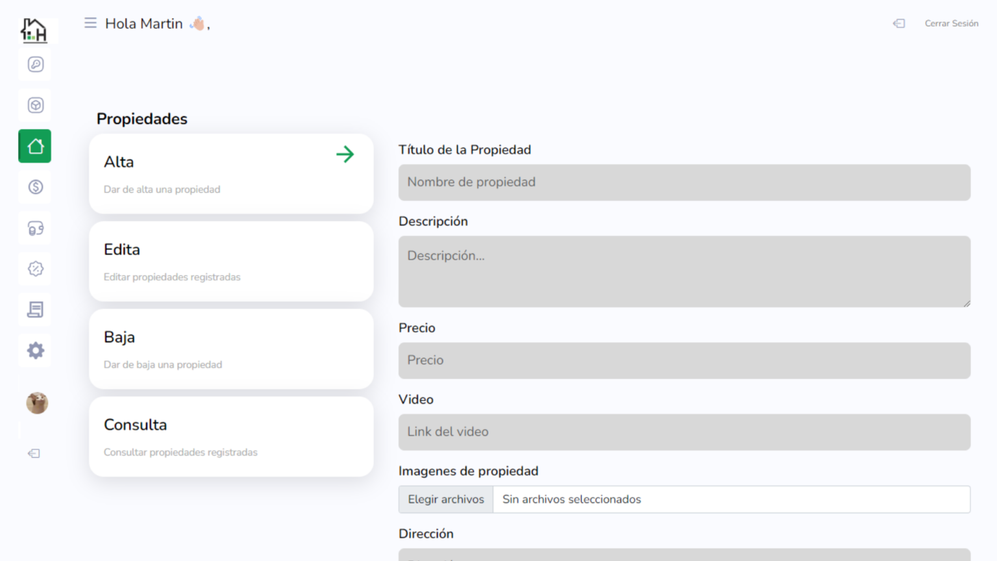Open the settings gear in the sidebar
Viewport: 997px width, 561px height.
[35, 351]
